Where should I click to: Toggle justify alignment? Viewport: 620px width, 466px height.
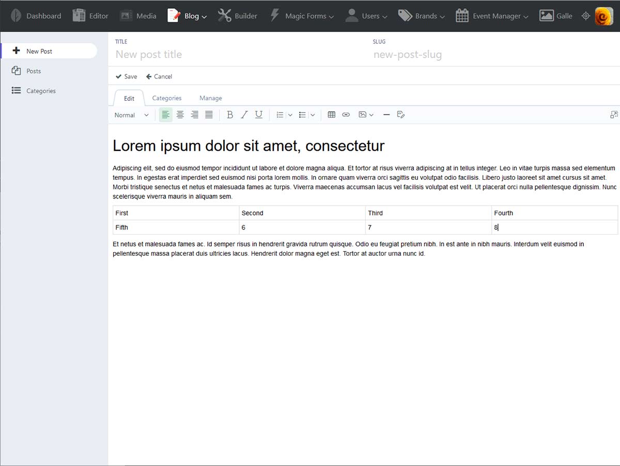tap(209, 115)
